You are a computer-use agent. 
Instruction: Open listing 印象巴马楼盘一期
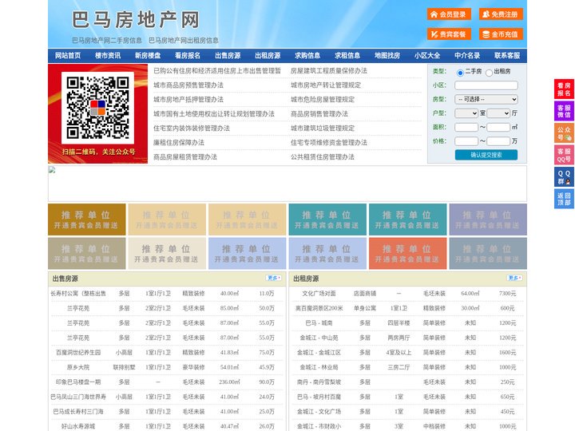click(x=78, y=382)
